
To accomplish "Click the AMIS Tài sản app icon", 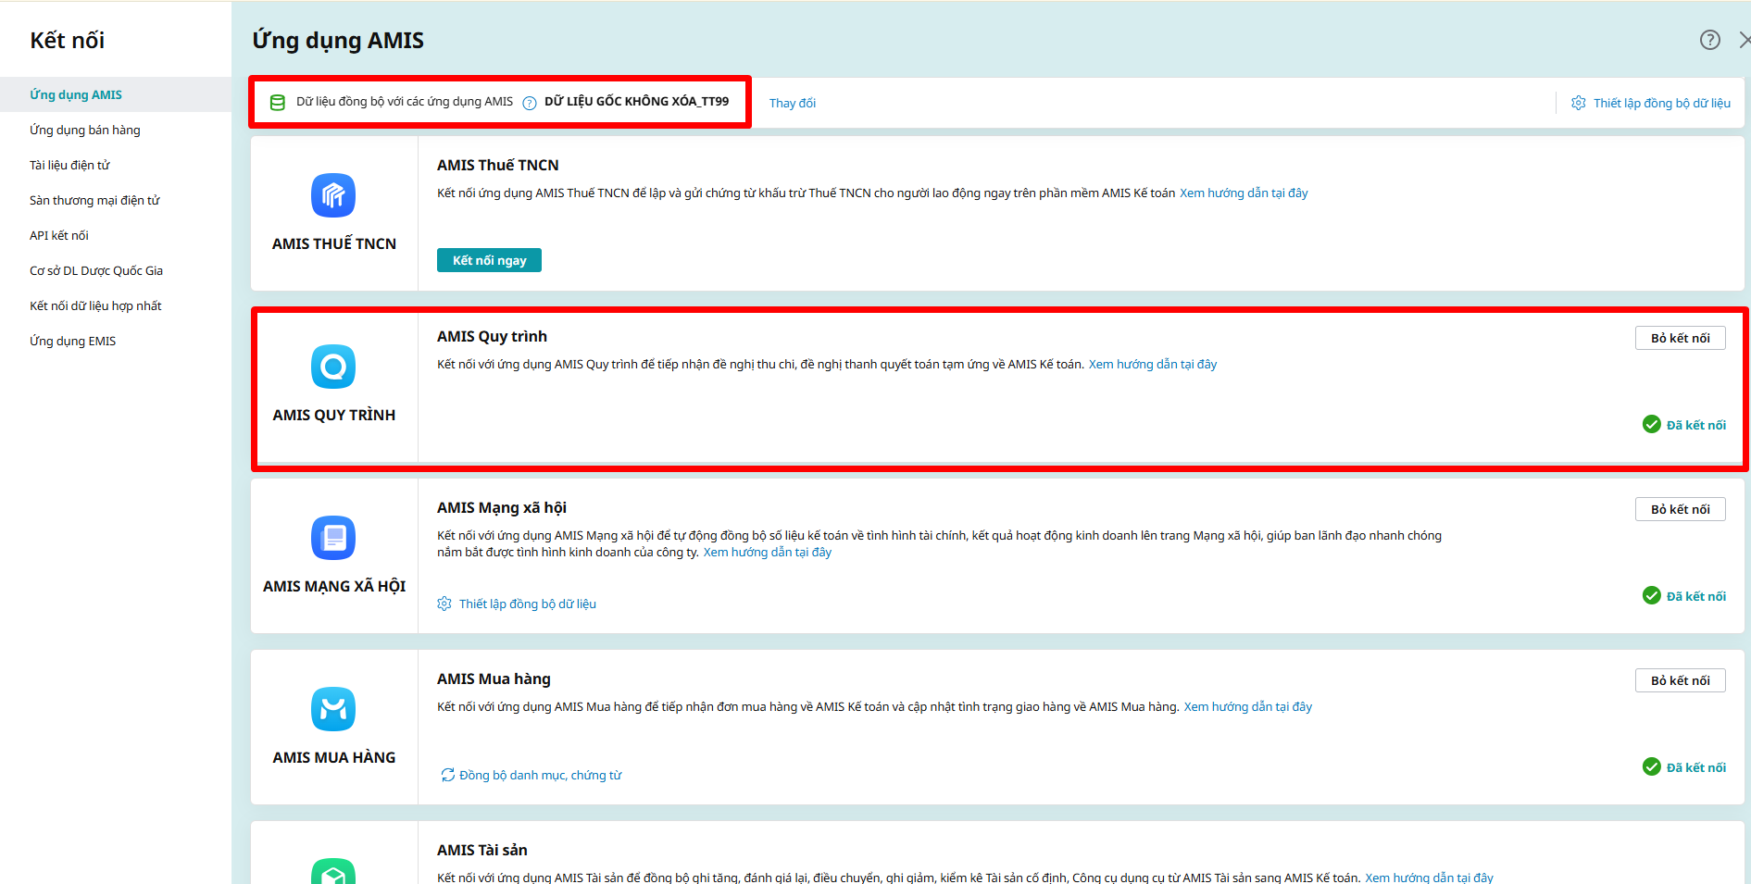I will 333,872.
